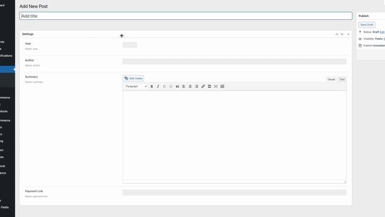Open the Paragraph format dropdown
The image size is (385, 217).
pyautogui.click(x=136, y=86)
